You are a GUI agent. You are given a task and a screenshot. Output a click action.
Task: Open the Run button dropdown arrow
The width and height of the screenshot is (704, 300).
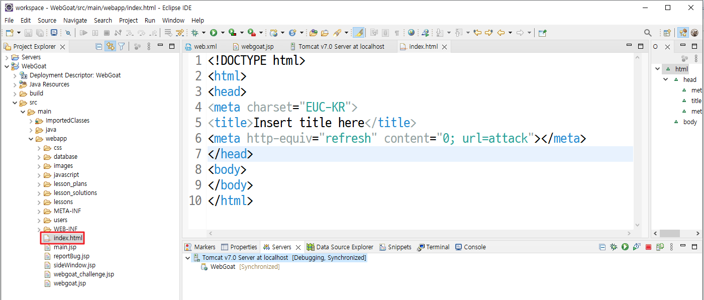[x=222, y=33]
